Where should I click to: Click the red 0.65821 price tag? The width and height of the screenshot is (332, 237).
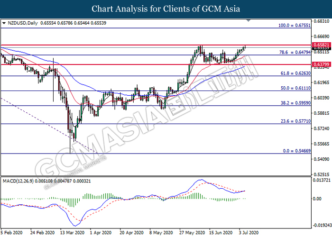point(321,45)
